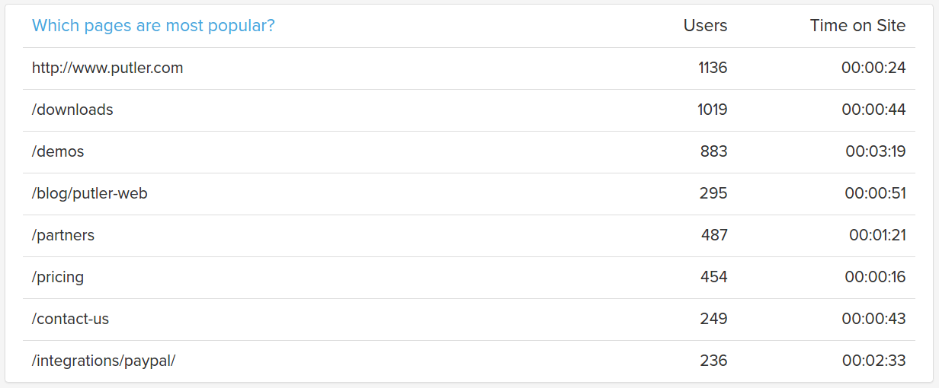Viewport: 939px width, 388px height.
Task: Click the 1136 users value
Action: coord(713,68)
